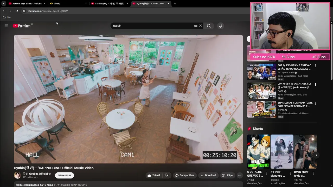The height and width of the screenshot is (187, 333).
Task: Click the search magnifier button
Action: (209, 26)
